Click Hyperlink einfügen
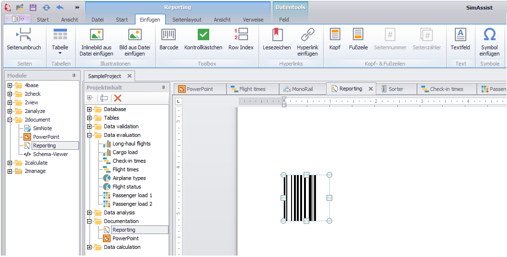This screenshot has width=507, height=257. [x=307, y=42]
